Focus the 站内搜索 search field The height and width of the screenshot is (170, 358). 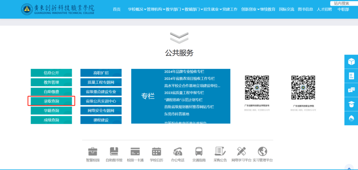tap(344, 3)
